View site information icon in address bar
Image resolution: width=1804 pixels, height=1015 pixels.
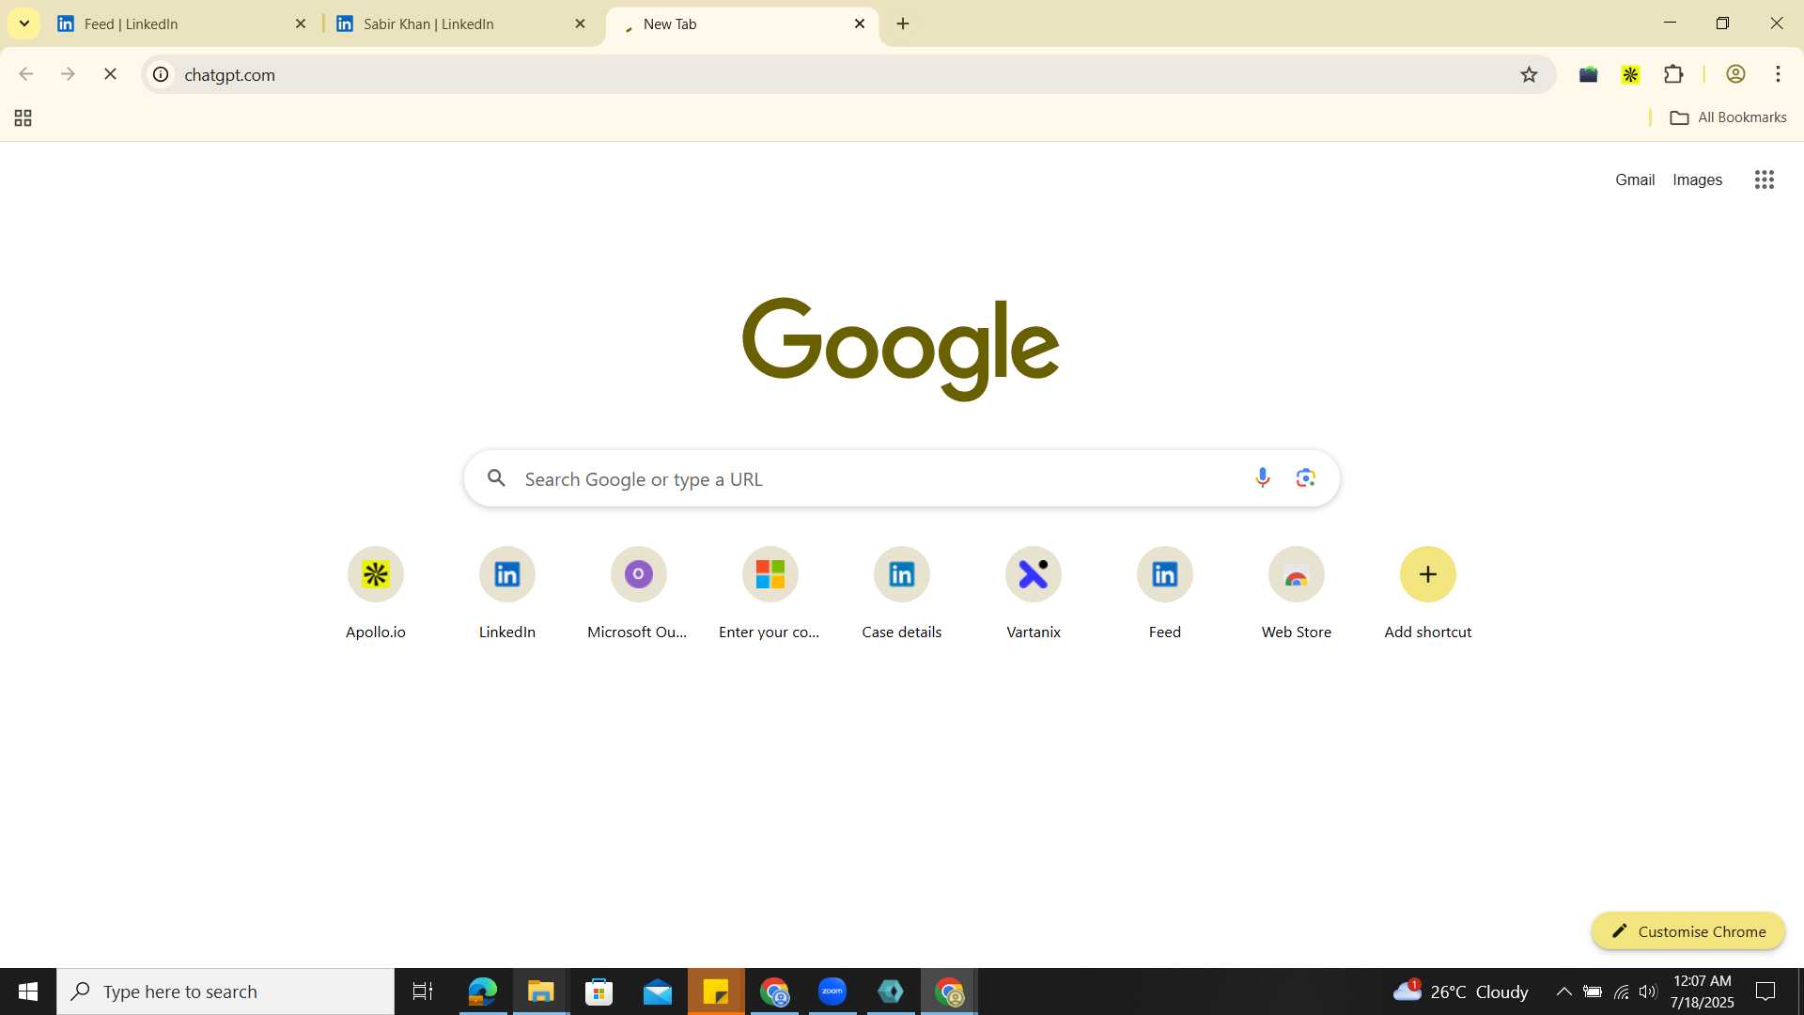click(x=161, y=74)
